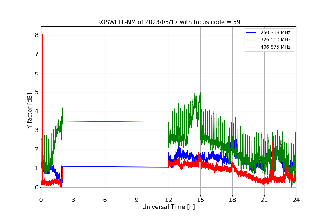This screenshot has width=329, height=219.
Task: Click y-axis tick label 2
Action: [x=37, y=149]
